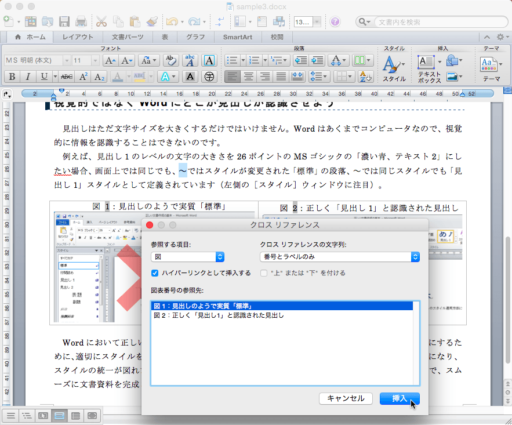The width and height of the screenshot is (512, 425).
Task: Open the purple Help icon
Action: point(335,22)
